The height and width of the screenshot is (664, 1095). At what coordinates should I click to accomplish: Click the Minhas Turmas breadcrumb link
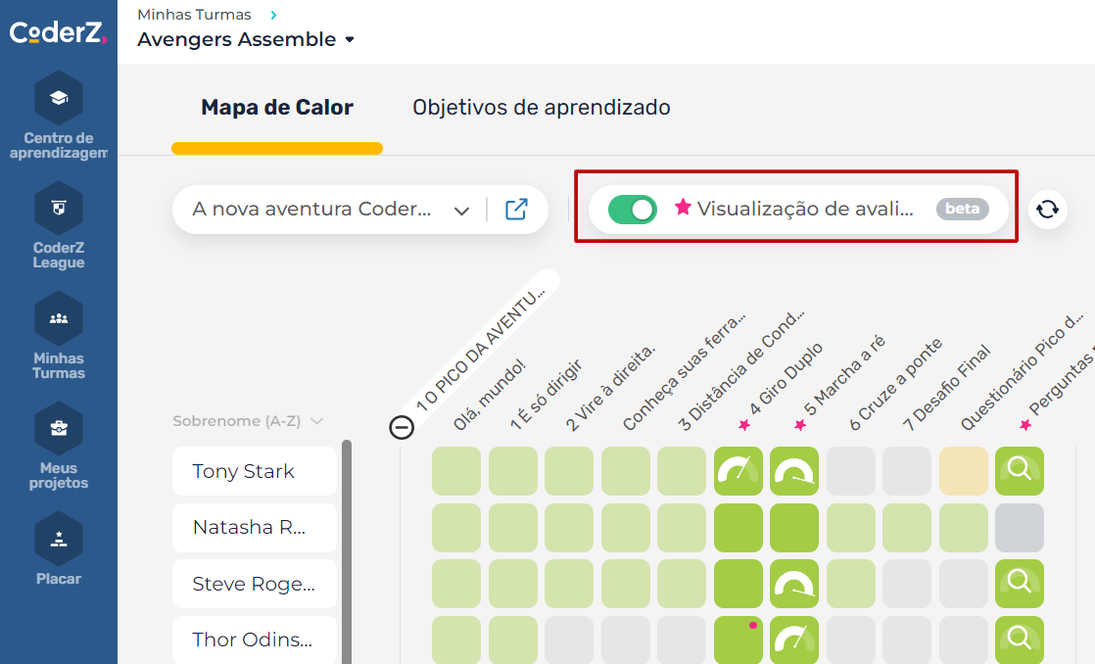[x=194, y=15]
